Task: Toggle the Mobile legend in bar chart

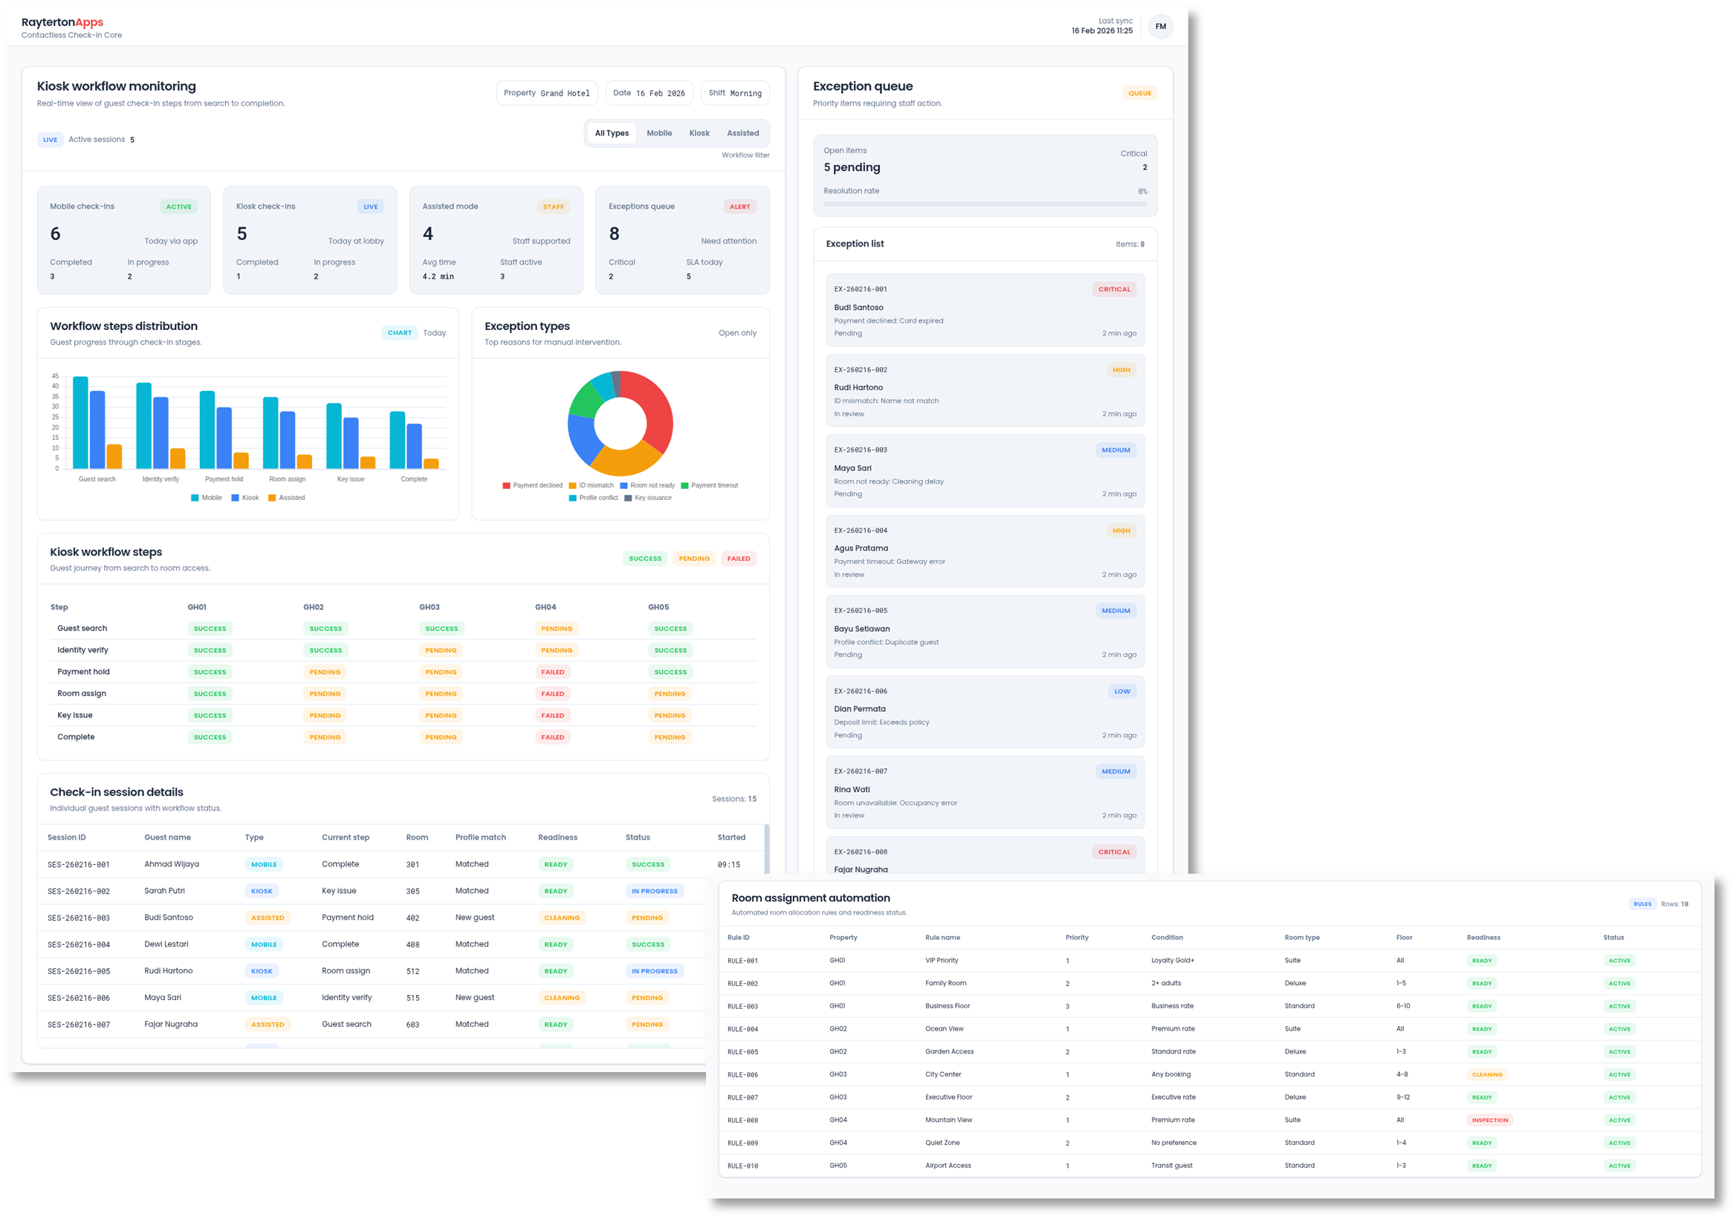Action: (196, 497)
